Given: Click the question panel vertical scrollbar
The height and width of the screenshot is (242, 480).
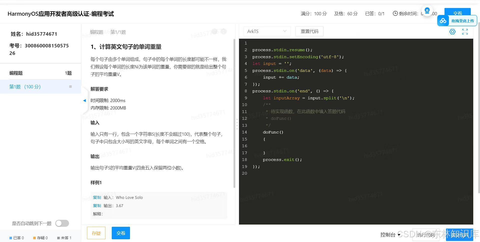Looking at the screenshot, I should [x=234, y=113].
